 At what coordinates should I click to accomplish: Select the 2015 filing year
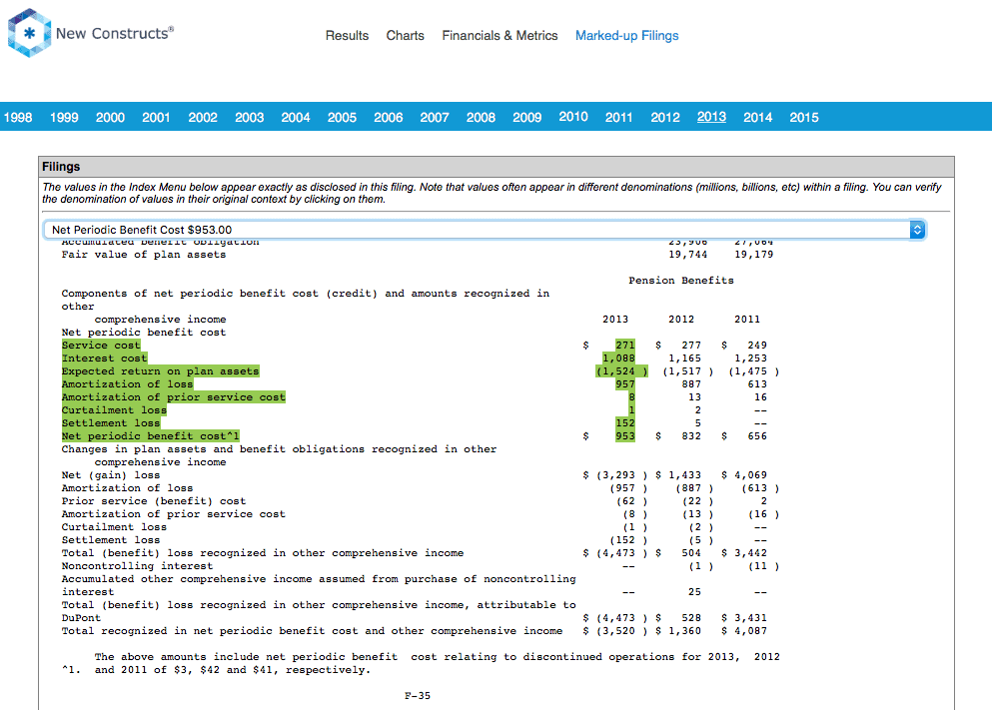coord(803,117)
